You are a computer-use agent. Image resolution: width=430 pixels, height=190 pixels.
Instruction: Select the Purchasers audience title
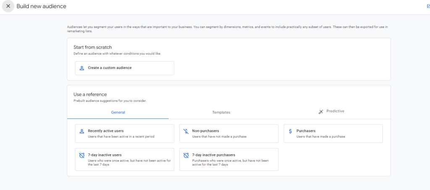coord(306,131)
